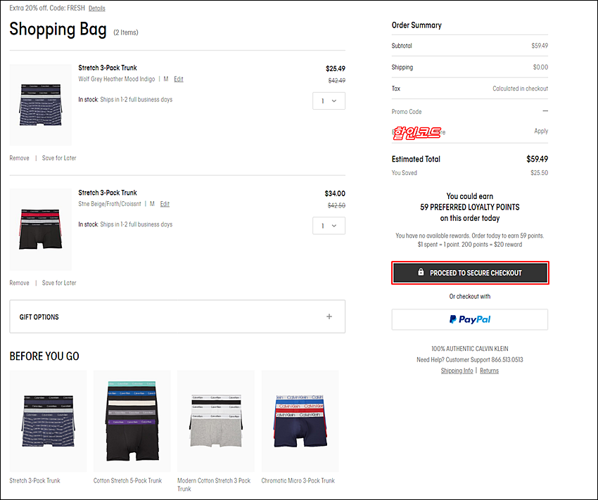Open quantity dropdown for Stne Beige trunk
598x500 pixels.
point(329,226)
